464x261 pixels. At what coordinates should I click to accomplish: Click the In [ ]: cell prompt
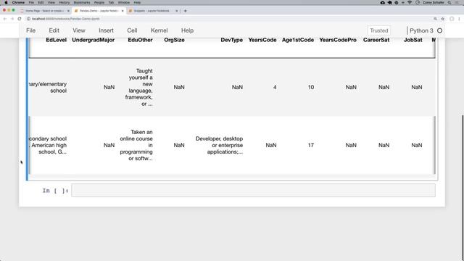[55, 191]
